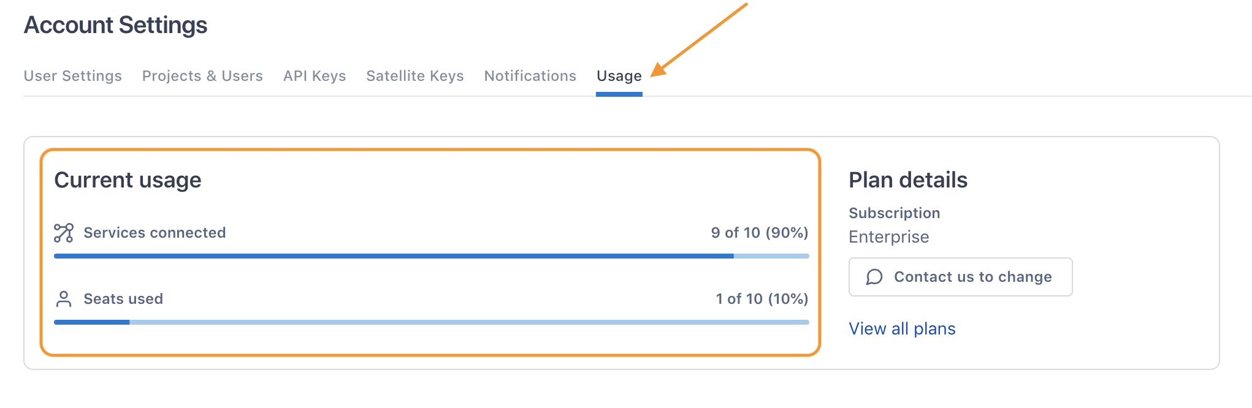Click the 9 of 10 (90%) usage value
The image size is (1252, 408).
pyautogui.click(x=760, y=233)
